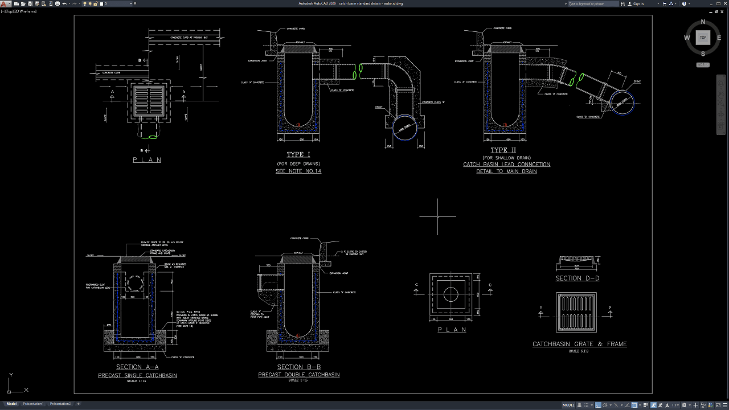Toggle 2D Object Snap
The width and height of the screenshot is (729, 410).
(634, 405)
